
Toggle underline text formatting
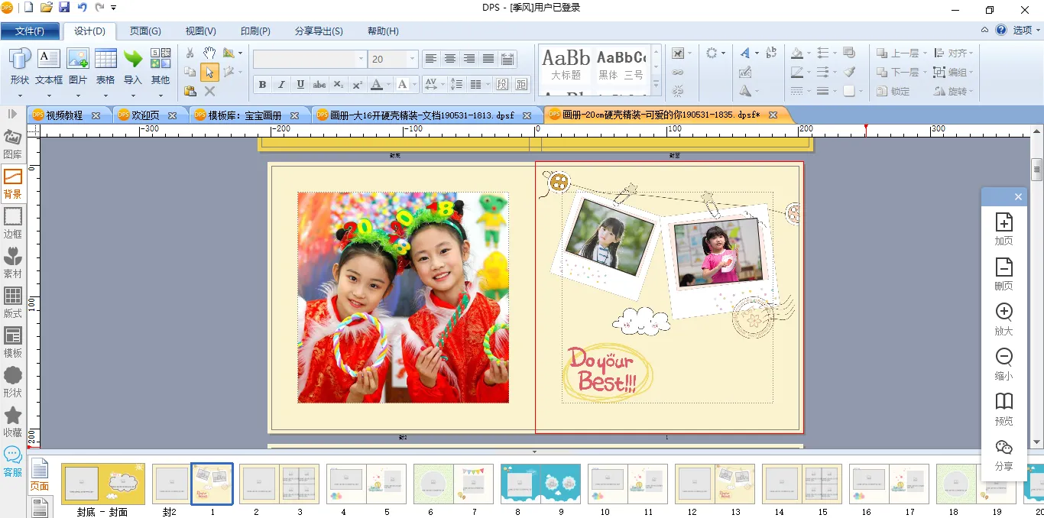click(x=300, y=84)
